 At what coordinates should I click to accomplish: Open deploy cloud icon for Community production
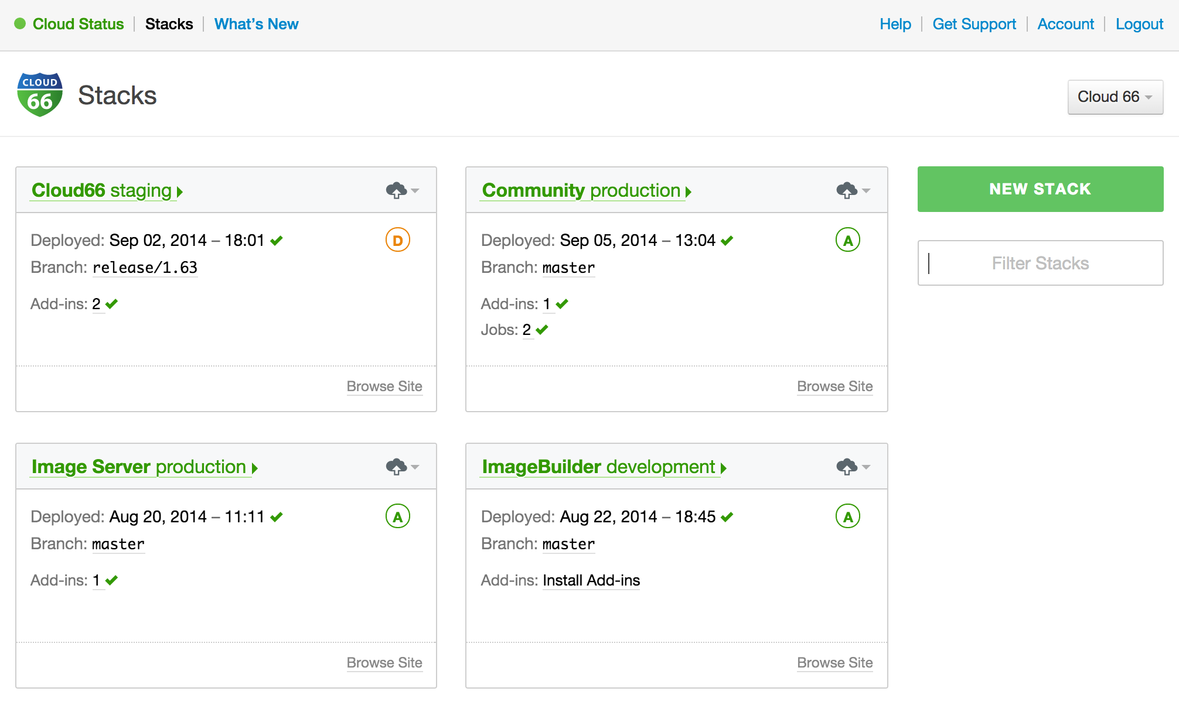coord(847,190)
